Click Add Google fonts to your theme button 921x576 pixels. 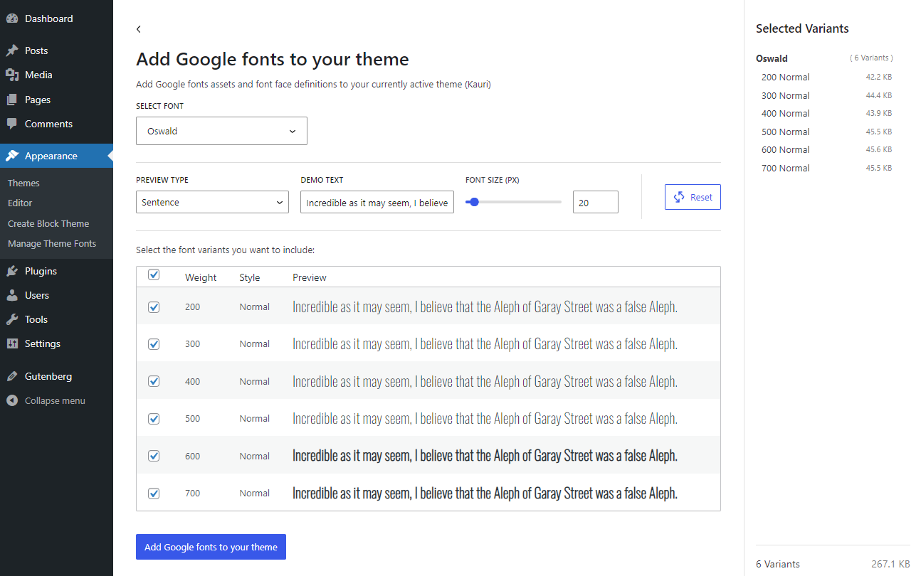(x=211, y=547)
